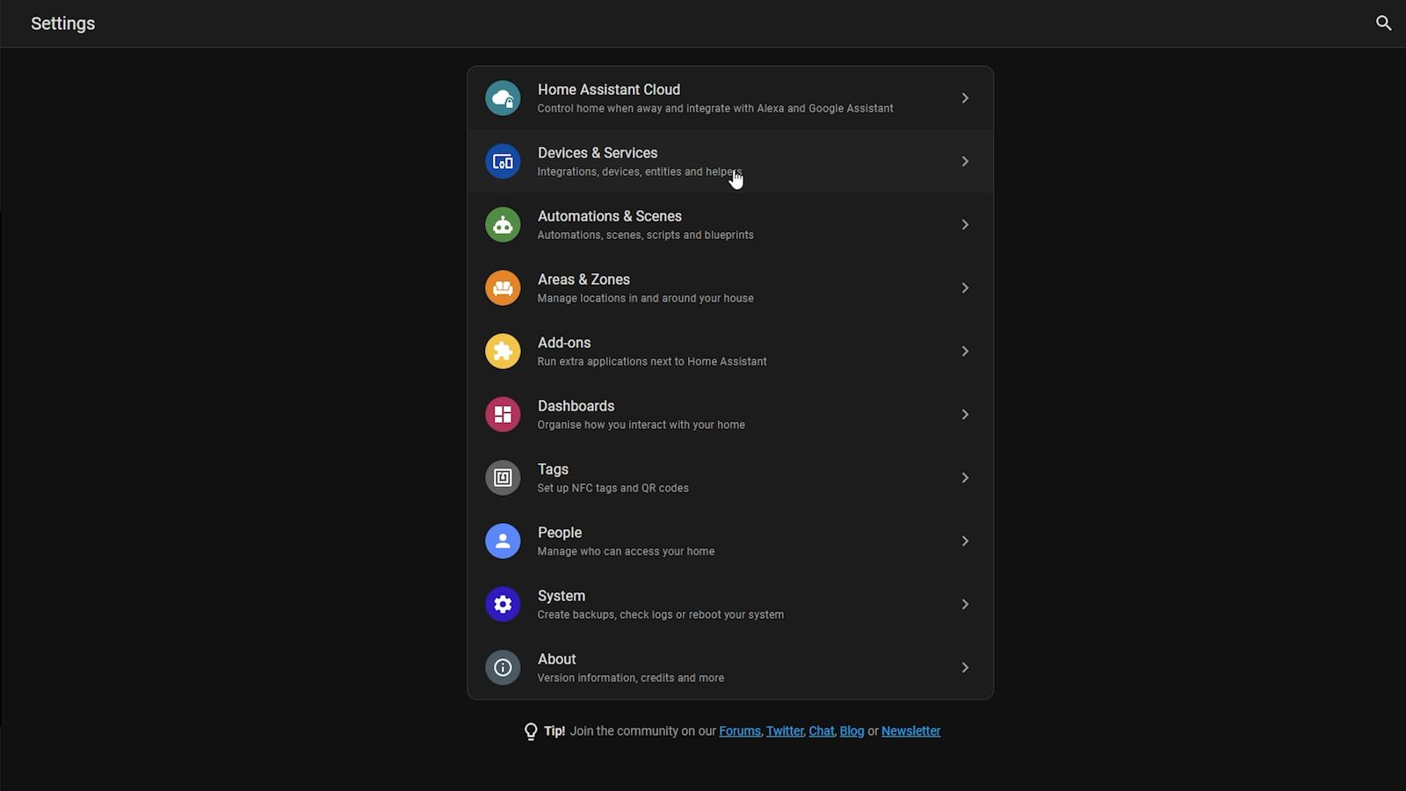1406x791 pixels.
Task: Click the Tip lightbulb icon
Action: click(531, 732)
